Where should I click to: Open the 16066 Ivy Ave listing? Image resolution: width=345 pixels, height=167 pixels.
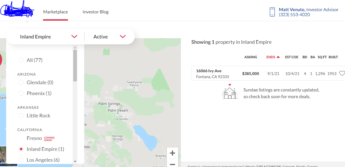209,71
